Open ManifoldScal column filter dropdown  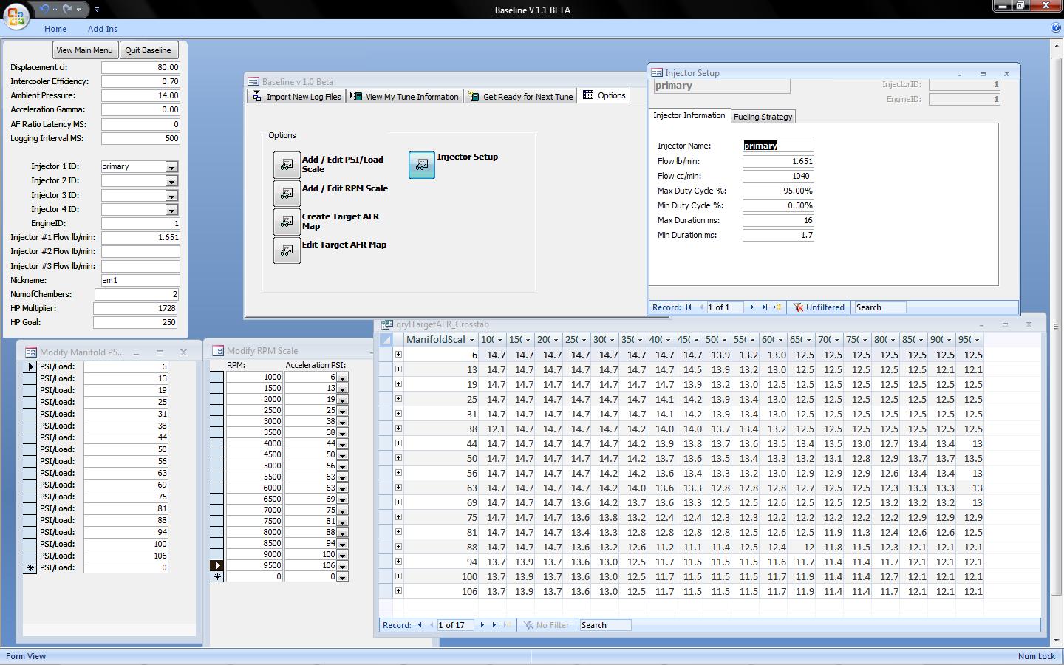(471, 340)
